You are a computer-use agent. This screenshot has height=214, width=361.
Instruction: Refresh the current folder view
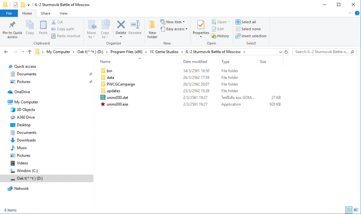[x=286, y=52]
